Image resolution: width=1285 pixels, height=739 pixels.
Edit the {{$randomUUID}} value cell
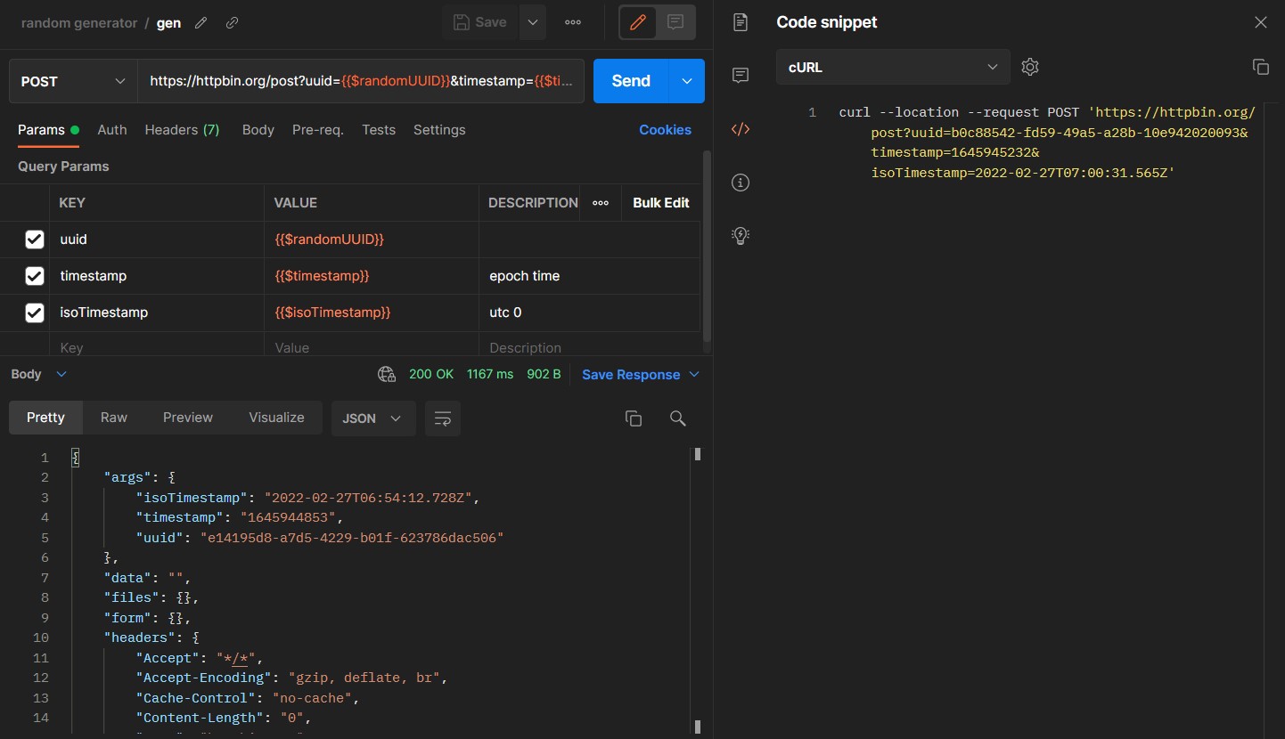pos(372,240)
